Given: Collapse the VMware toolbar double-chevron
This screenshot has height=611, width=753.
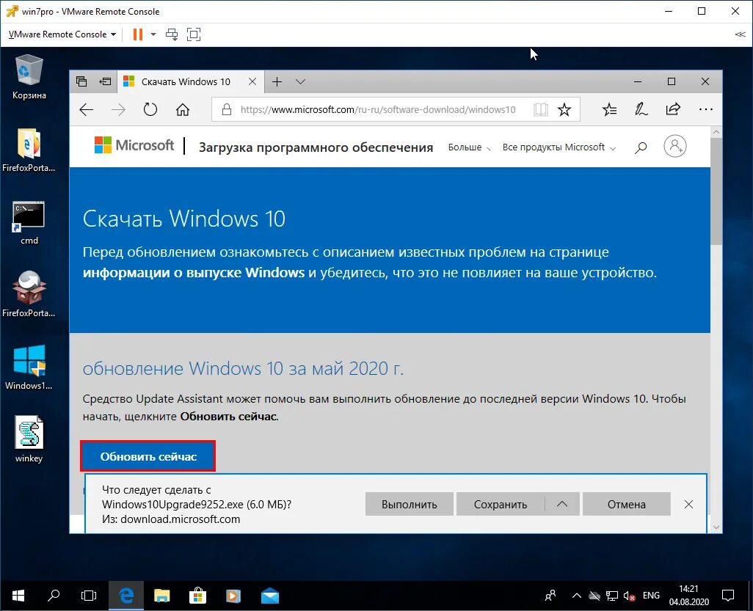Looking at the screenshot, I should [740, 34].
